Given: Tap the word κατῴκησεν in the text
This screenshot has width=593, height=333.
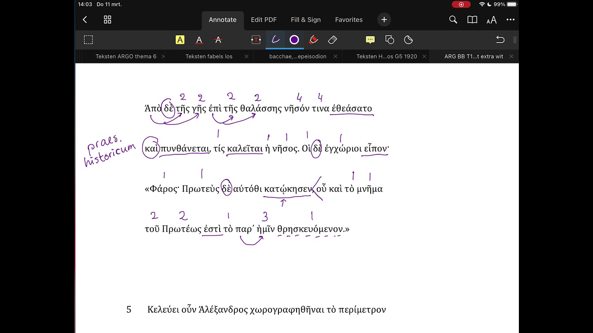Looking at the screenshot, I should 288,189.
